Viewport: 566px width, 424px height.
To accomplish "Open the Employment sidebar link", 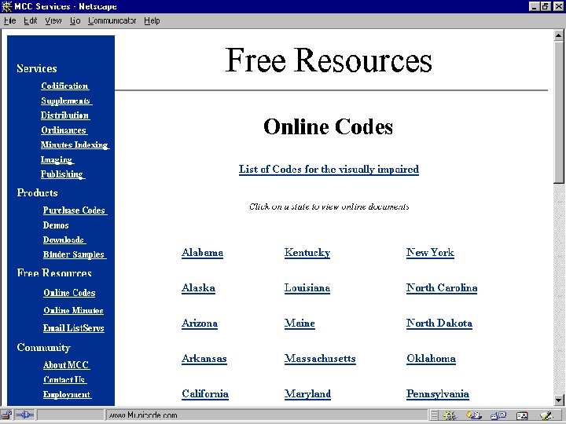I will [67, 394].
